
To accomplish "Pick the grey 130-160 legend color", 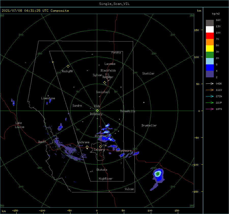I will pyautogui.click(x=210, y=23).
